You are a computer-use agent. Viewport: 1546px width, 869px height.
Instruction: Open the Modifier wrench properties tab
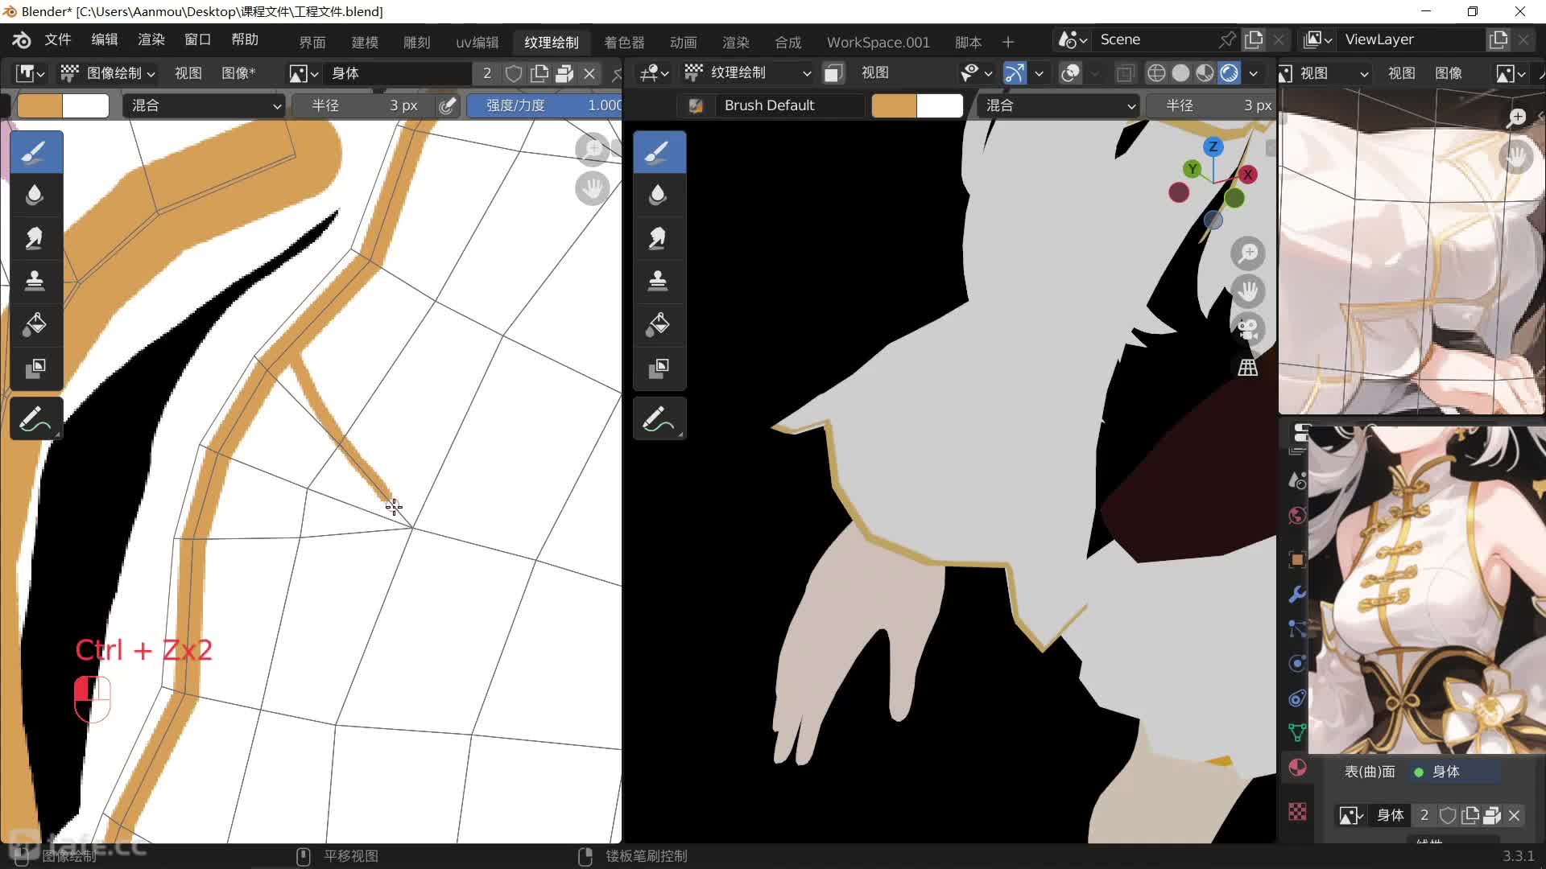[x=1297, y=595]
